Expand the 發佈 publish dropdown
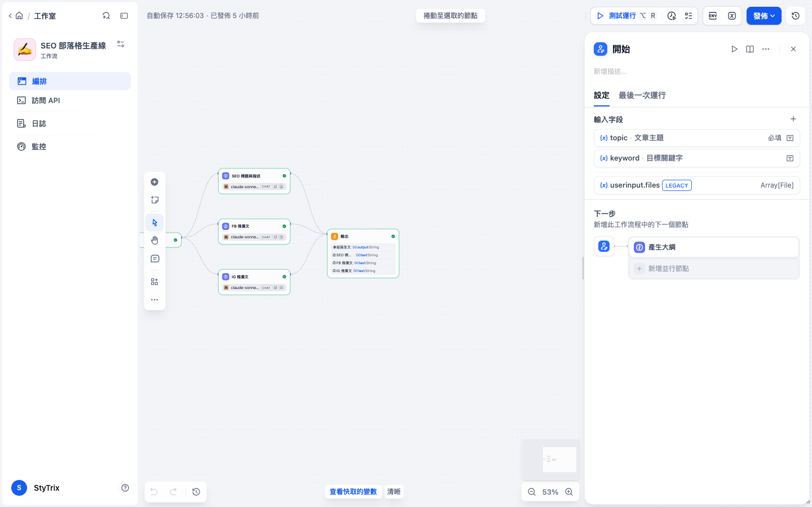 tap(764, 16)
